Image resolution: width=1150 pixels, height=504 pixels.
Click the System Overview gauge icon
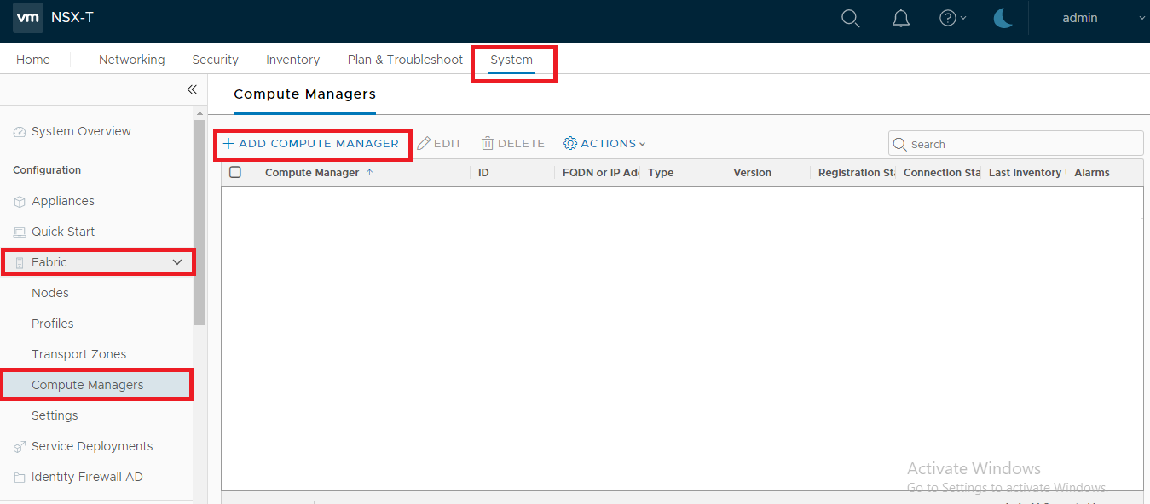[20, 132]
